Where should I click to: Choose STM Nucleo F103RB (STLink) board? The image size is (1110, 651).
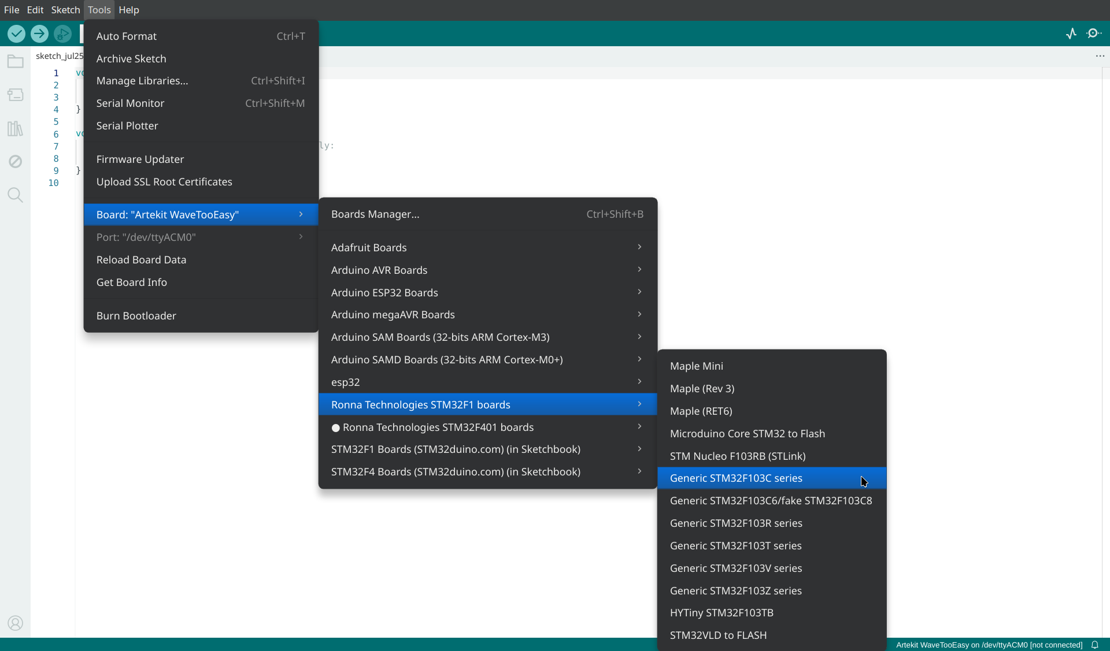771,456
